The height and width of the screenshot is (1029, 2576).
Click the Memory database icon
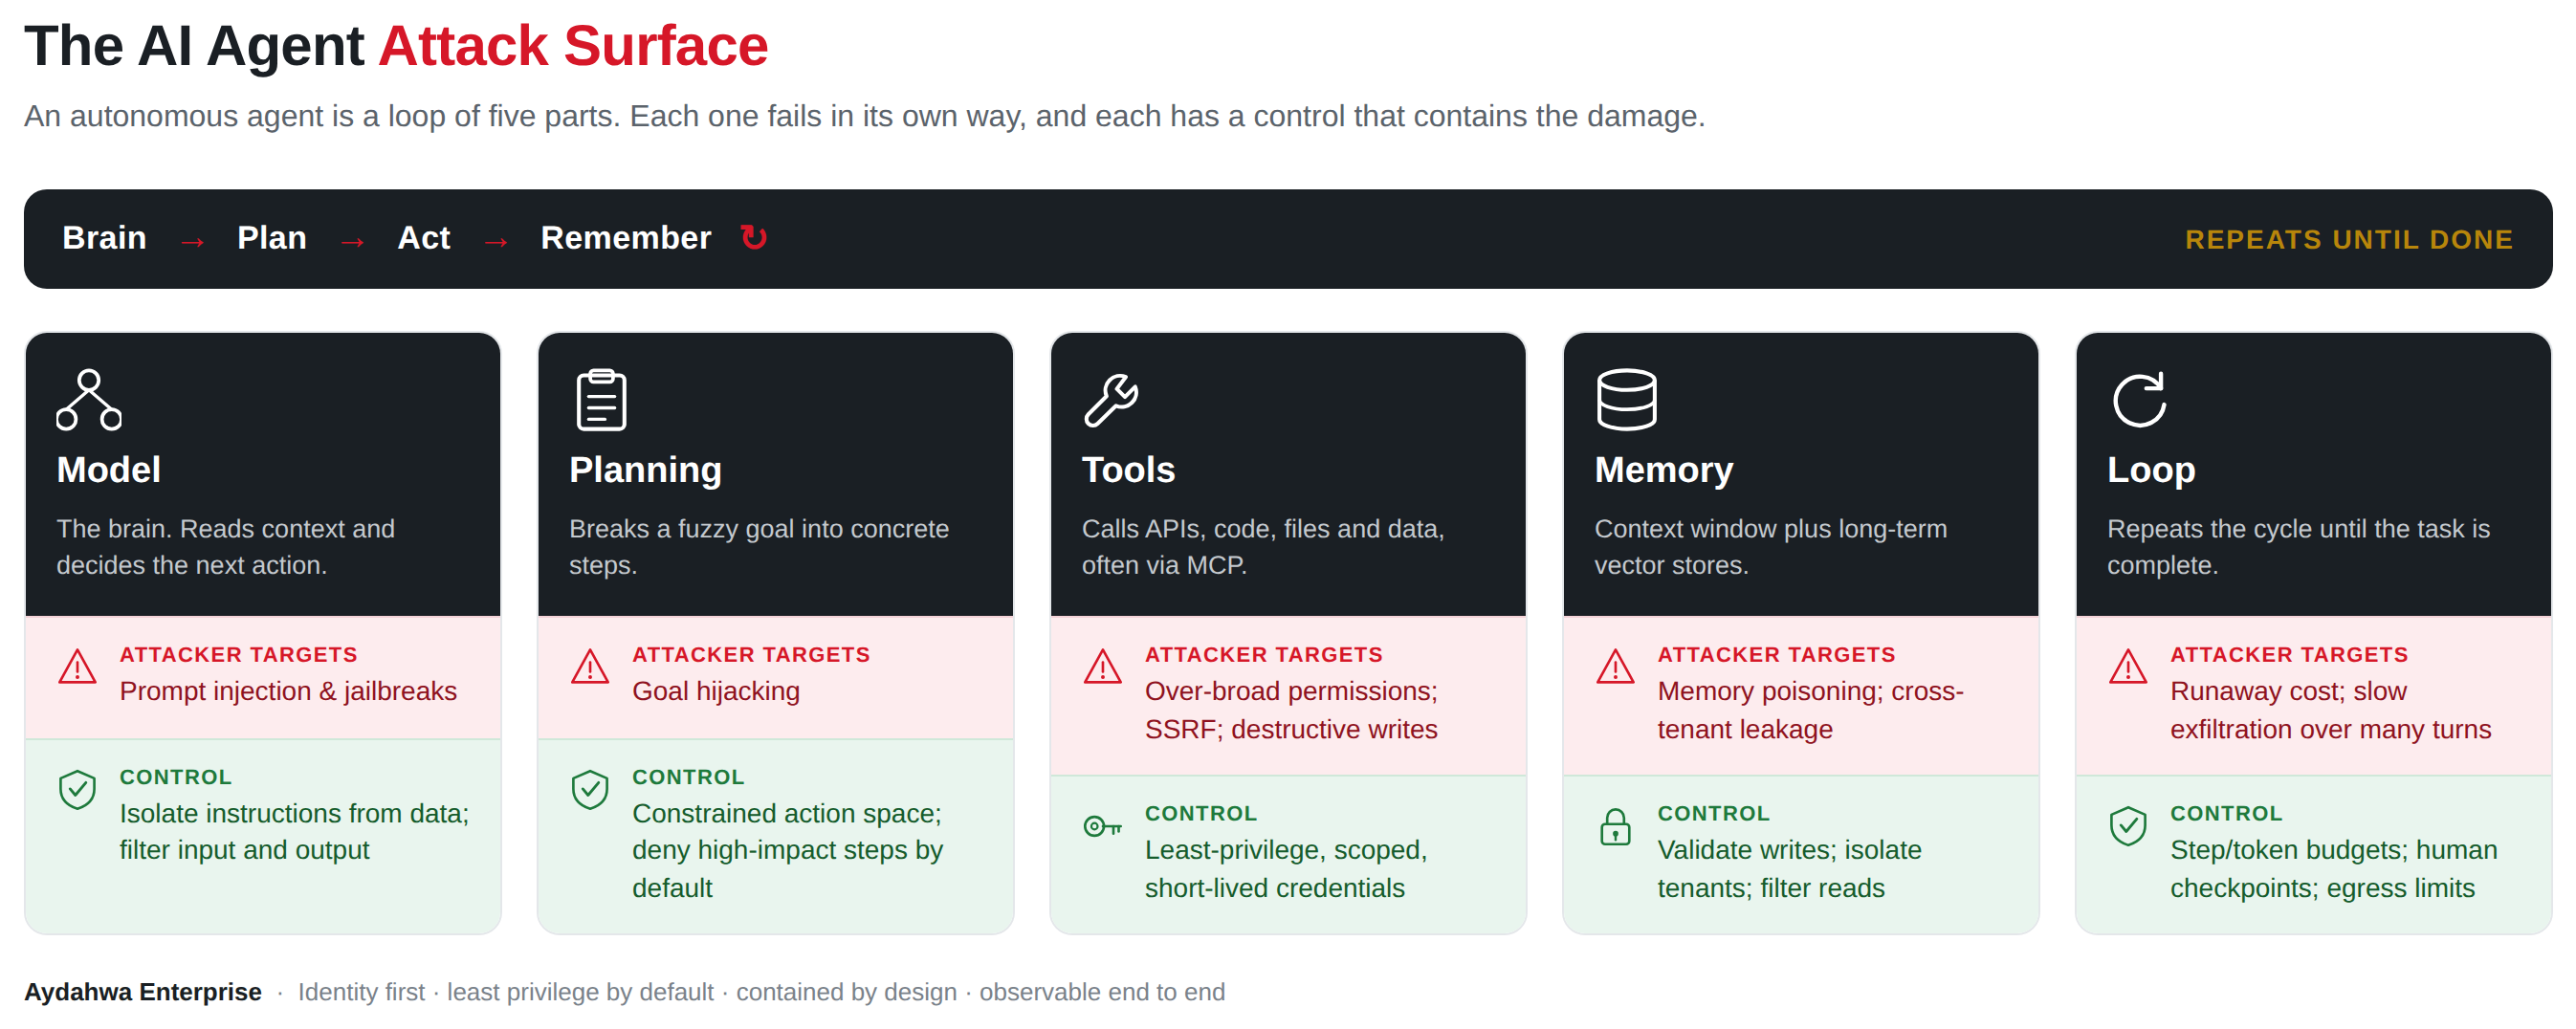click(x=1626, y=400)
